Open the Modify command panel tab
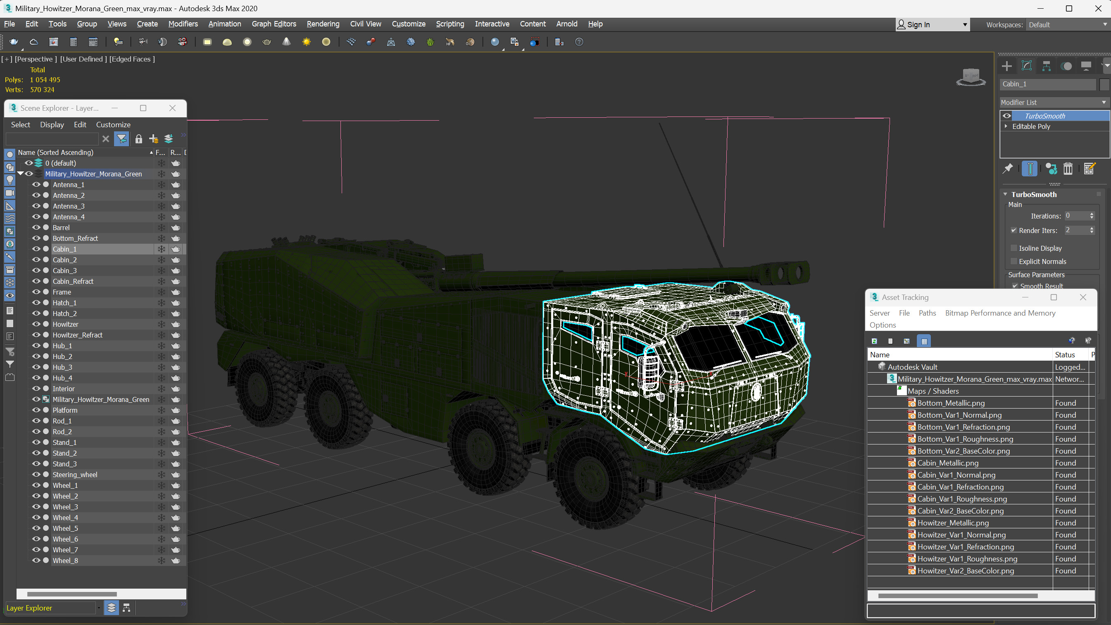1111x625 pixels. pyautogui.click(x=1026, y=66)
